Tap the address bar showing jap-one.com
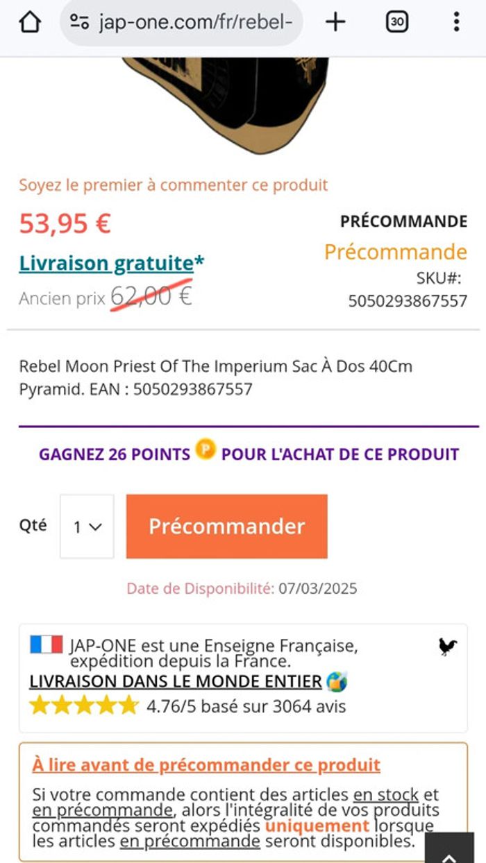 click(x=194, y=21)
